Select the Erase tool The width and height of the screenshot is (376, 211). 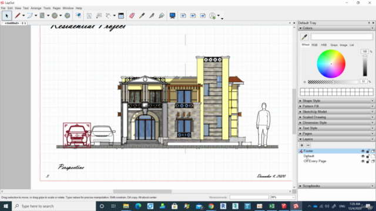132,16
